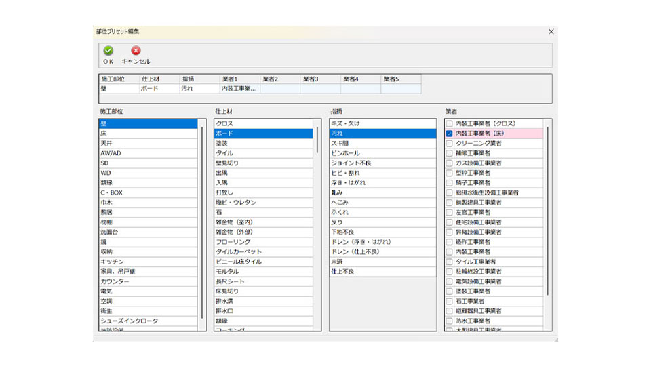
Task: Click the 業者3 column header
Action: (321, 79)
